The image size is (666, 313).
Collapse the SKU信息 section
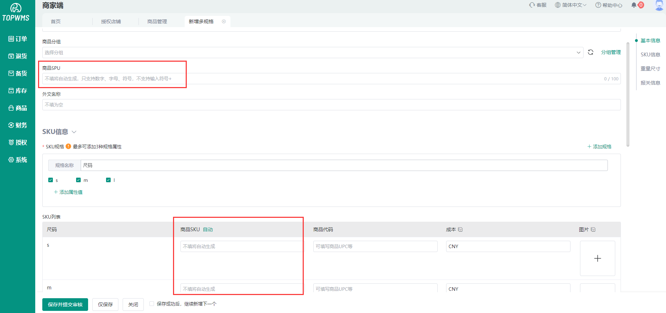point(74,132)
